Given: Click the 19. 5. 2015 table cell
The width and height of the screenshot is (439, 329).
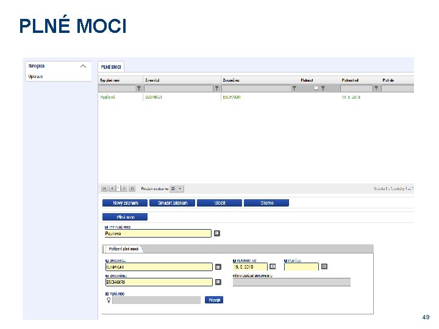Looking at the screenshot, I should coord(351,97).
